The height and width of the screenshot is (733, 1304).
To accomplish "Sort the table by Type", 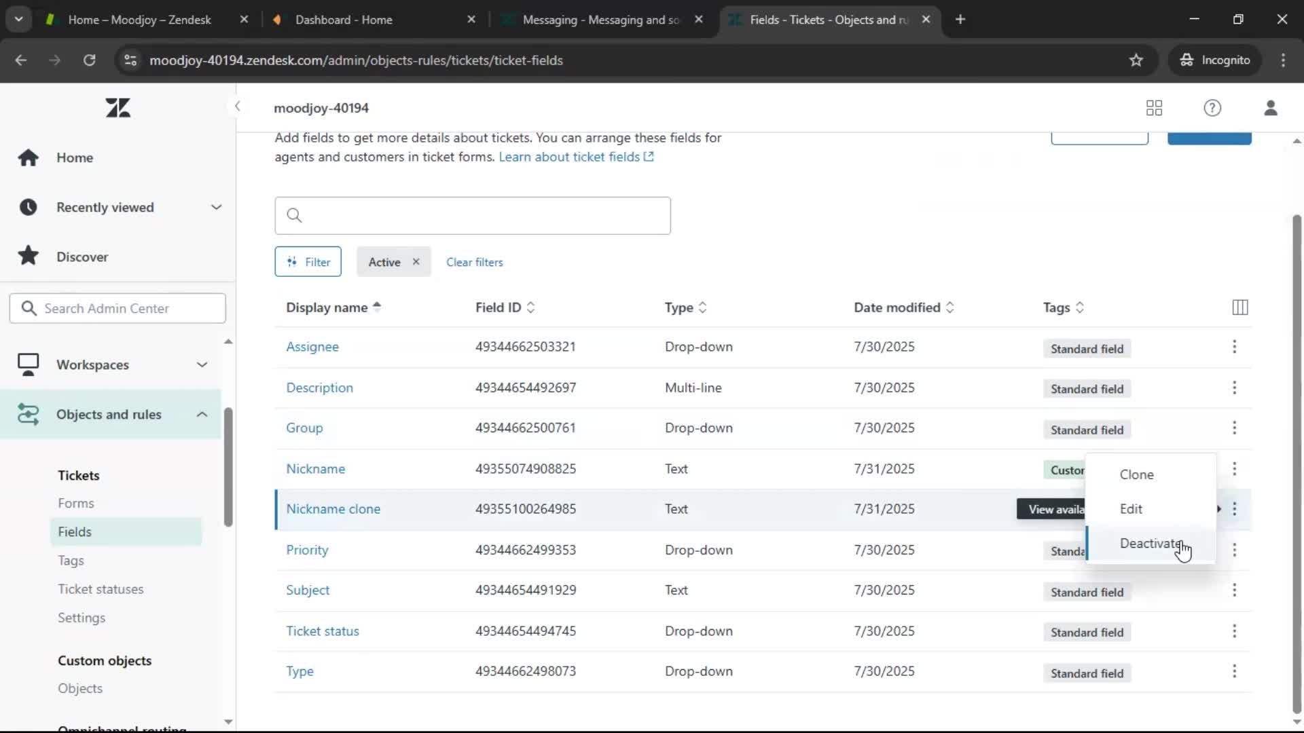I will 686,307.
